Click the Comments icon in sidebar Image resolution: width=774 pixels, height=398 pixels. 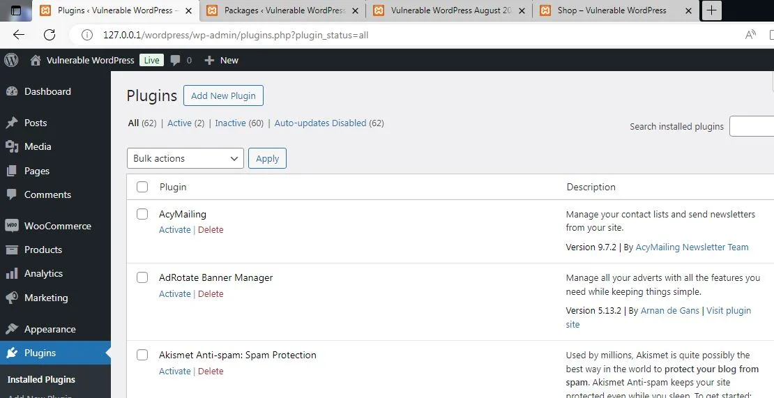click(x=12, y=194)
